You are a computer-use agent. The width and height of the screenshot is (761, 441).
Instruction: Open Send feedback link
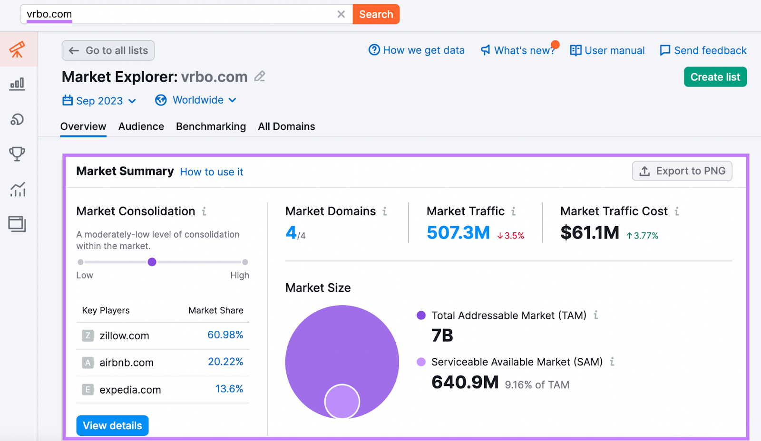[x=703, y=50]
